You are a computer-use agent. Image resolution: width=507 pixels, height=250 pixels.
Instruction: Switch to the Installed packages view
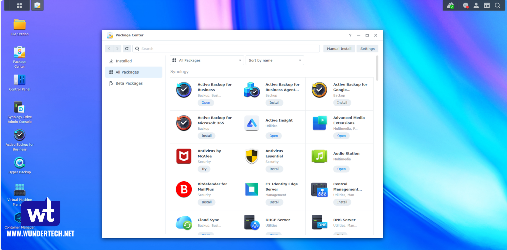click(124, 61)
